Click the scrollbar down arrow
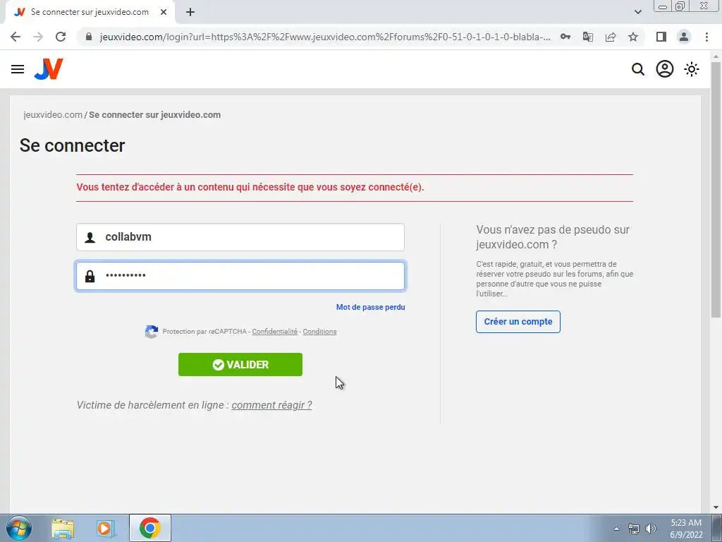Viewport: 722px width, 542px height. (x=716, y=507)
